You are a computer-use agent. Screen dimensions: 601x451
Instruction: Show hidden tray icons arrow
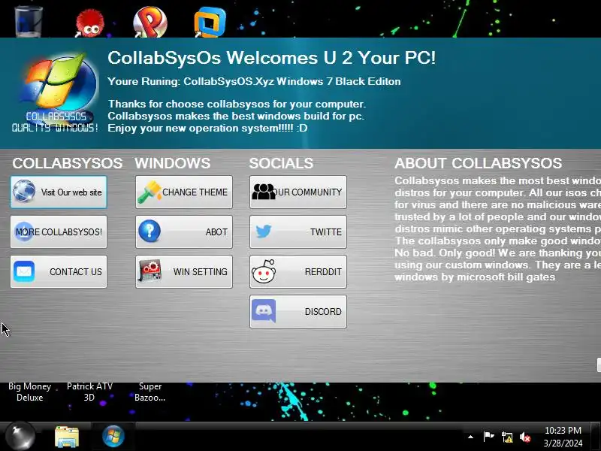[471, 437]
